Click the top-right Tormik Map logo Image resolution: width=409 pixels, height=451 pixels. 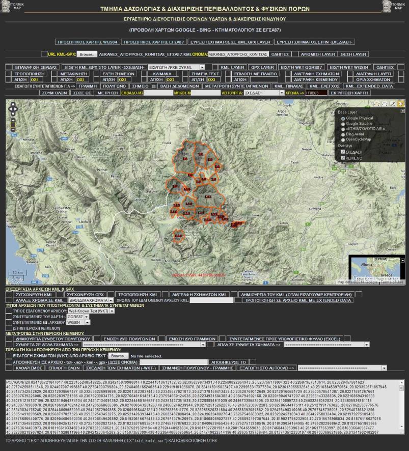tap(393, 6)
